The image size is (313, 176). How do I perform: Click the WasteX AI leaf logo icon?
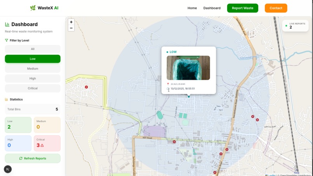33,8
